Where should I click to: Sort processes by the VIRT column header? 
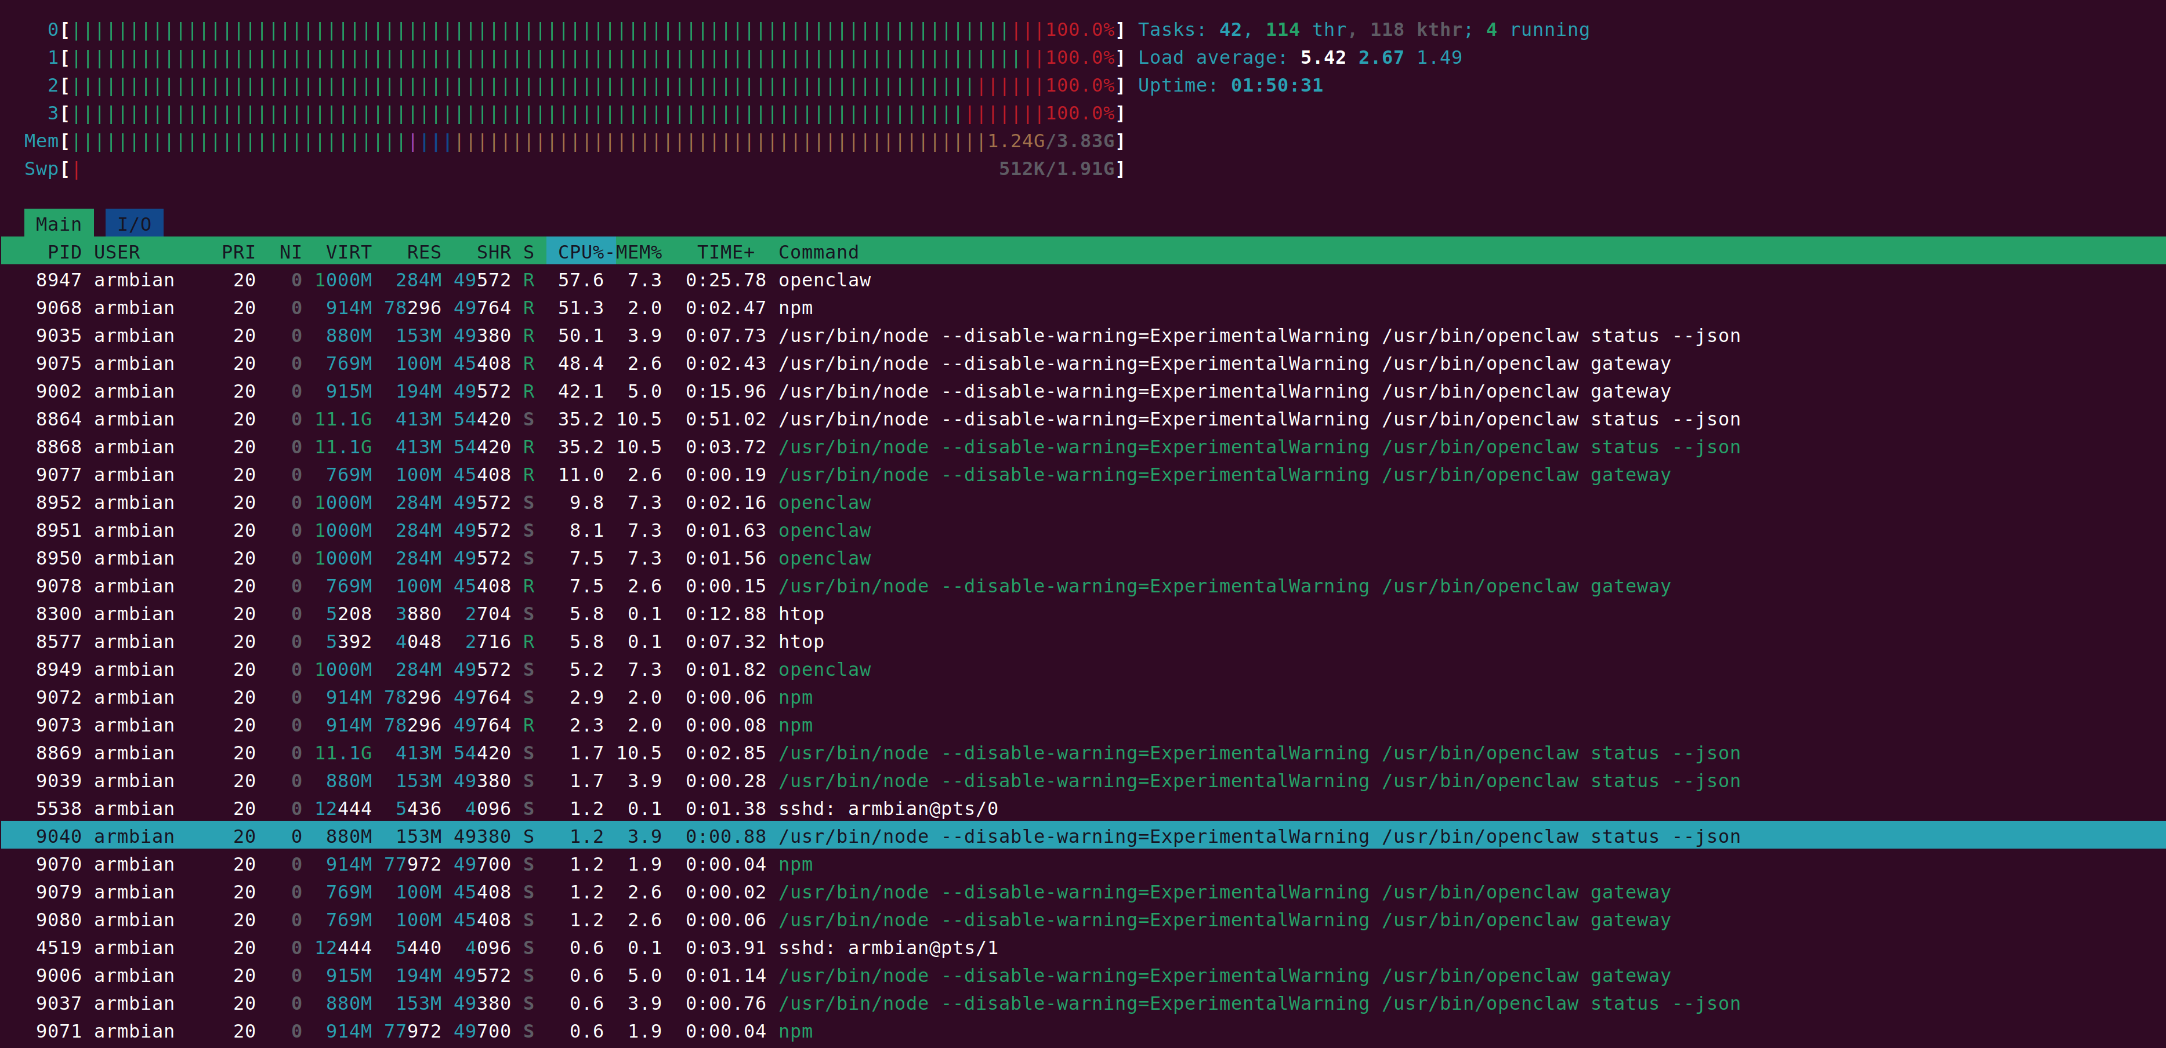(347, 252)
